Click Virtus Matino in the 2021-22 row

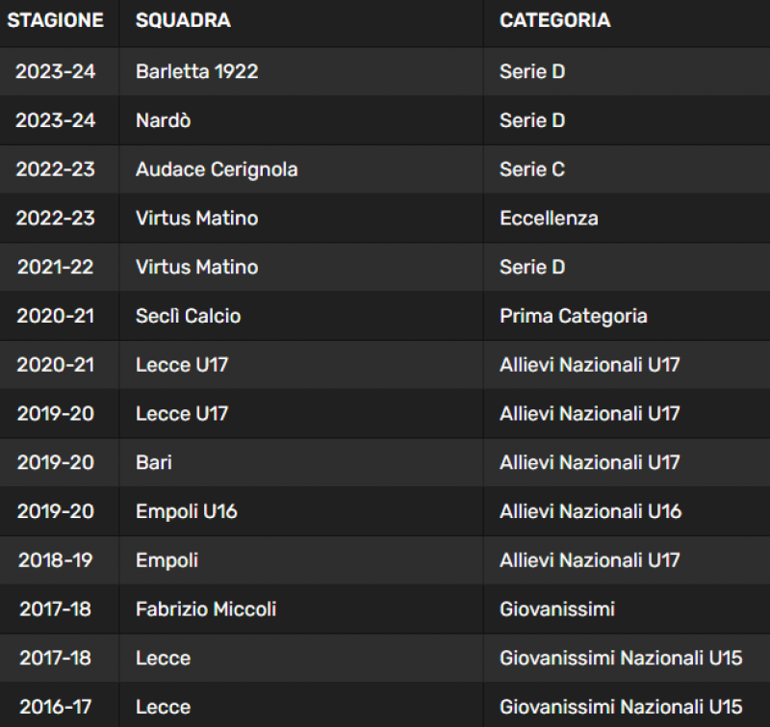[x=197, y=268]
